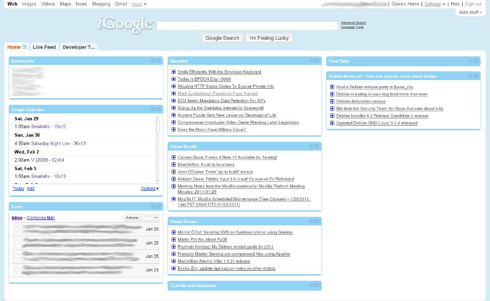Image resolution: width=490 pixels, height=301 pixels.
Task: Open the Home tab dropdown arrow
Action: [x=24, y=47]
